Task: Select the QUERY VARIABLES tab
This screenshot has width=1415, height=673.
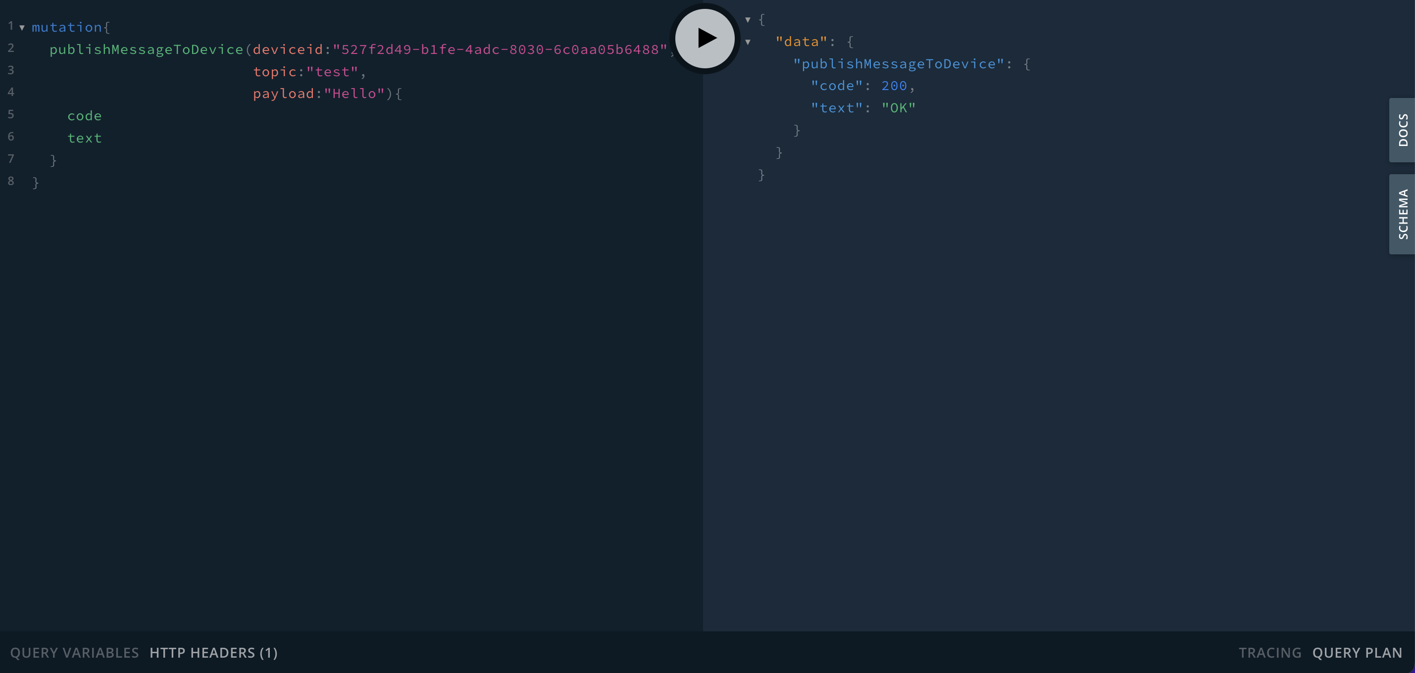Action: 74,652
